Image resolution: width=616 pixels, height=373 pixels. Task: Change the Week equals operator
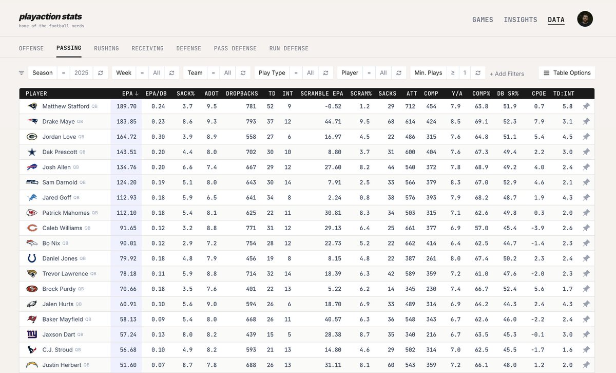click(x=142, y=73)
